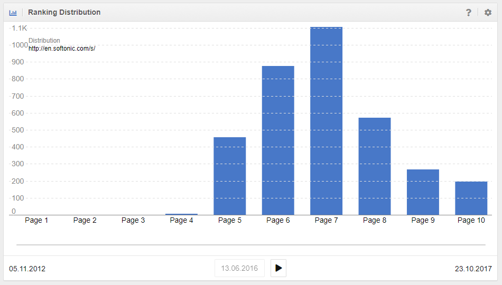Click the Page 10 bar

[471, 198]
